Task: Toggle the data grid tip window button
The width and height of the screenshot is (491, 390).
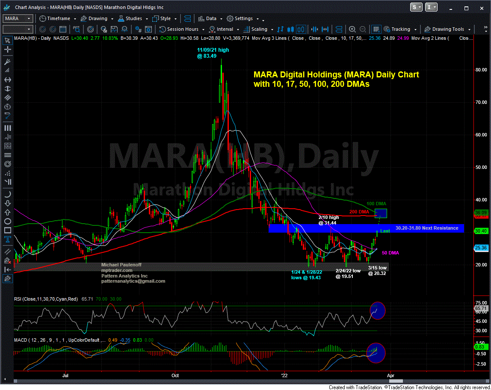Action: coord(376,30)
